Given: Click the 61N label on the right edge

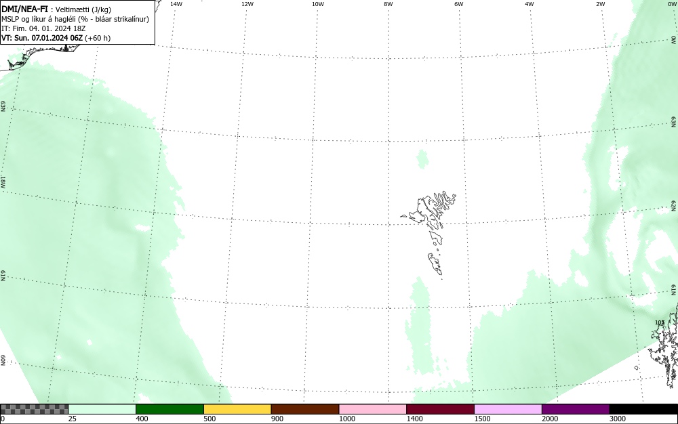Looking at the screenshot, I should click(674, 290).
